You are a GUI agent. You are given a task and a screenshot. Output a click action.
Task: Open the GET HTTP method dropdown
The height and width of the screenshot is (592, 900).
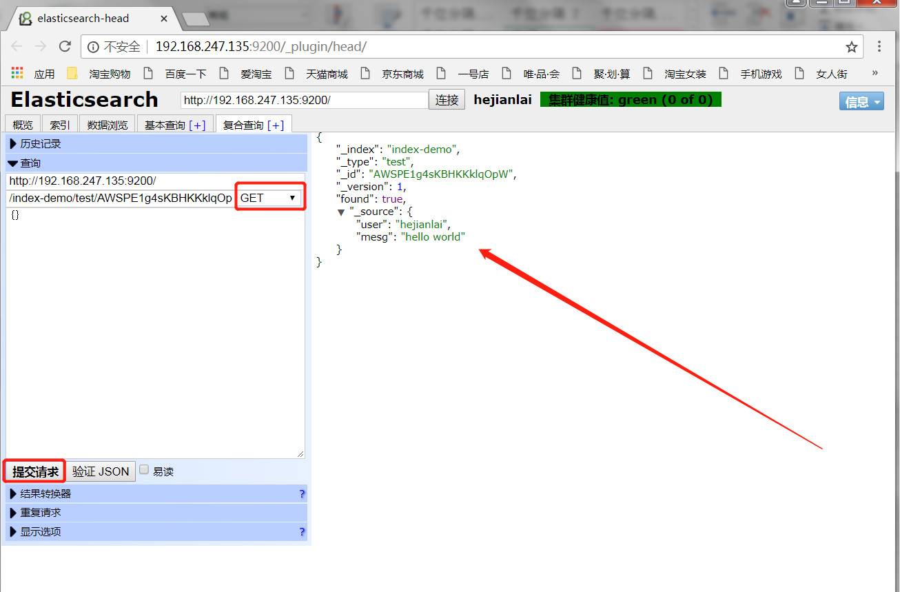click(269, 198)
